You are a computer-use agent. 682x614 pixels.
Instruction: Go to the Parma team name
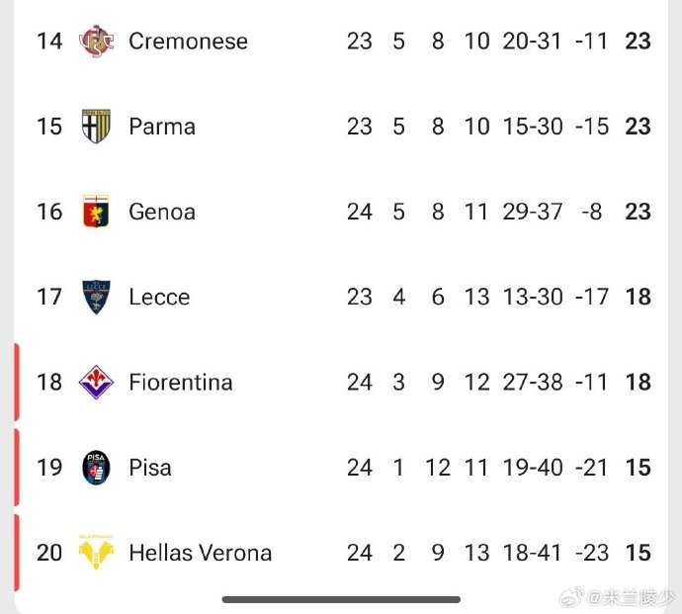[162, 127]
